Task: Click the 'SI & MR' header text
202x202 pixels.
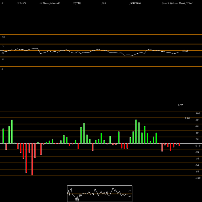Action: [x=21, y=3]
